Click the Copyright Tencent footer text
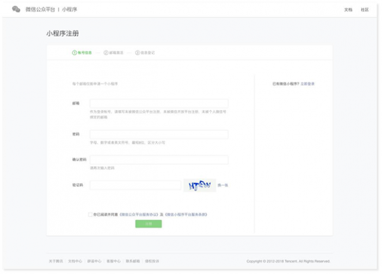This screenshot has width=382, height=274. [288, 261]
